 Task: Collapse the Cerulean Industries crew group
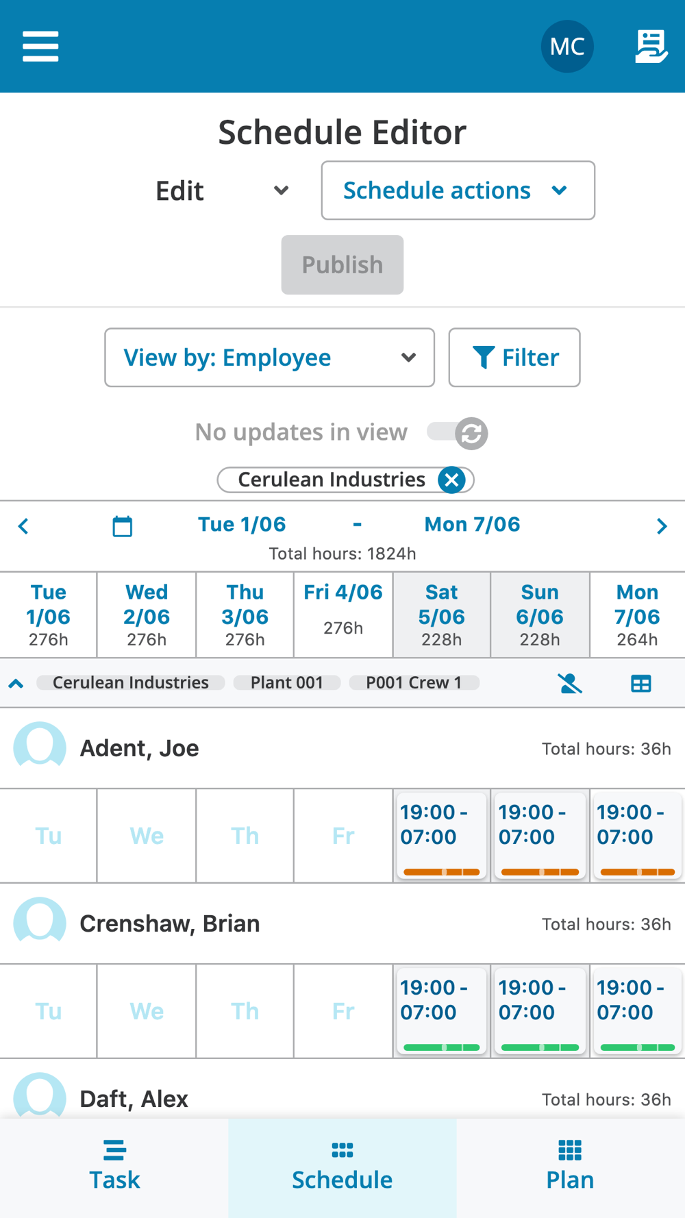click(x=16, y=683)
